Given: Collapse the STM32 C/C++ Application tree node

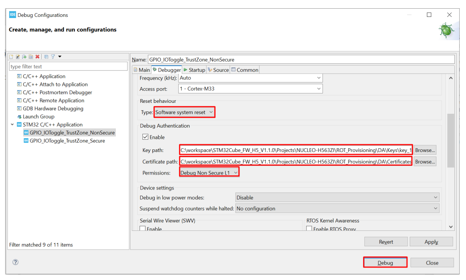Looking at the screenshot, I should click(12, 125).
